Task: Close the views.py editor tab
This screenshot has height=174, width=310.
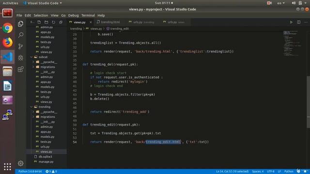Action: tap(91, 22)
